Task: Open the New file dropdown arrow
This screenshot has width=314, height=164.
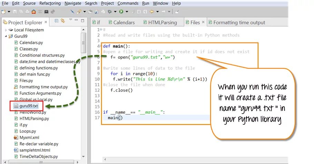Action: (x=9, y=12)
